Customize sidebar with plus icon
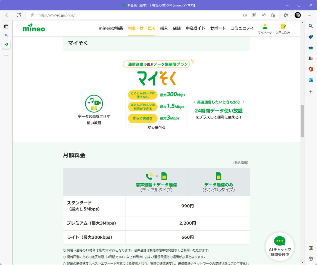This screenshot has width=317, height=265. click(311, 92)
